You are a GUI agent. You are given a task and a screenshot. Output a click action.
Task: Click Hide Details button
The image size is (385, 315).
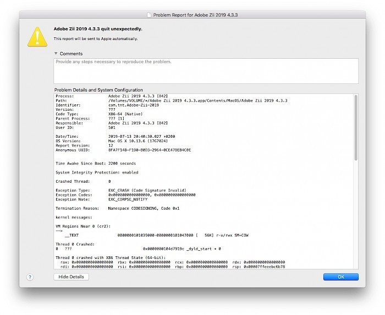click(71, 277)
